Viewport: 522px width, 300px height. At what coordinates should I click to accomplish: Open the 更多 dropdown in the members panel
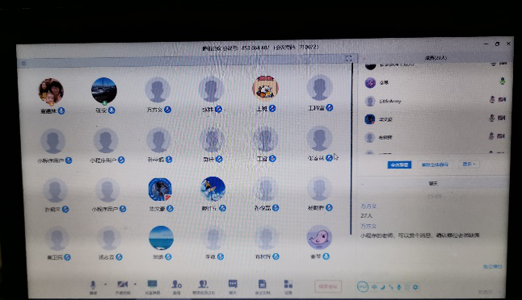point(469,165)
